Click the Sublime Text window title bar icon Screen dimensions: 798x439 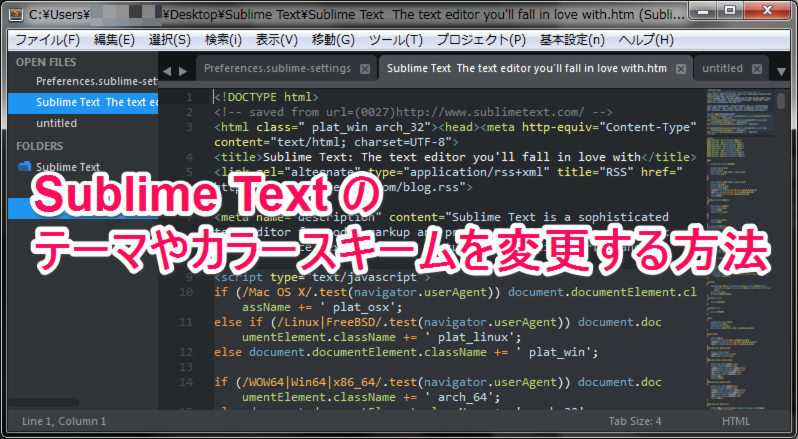point(17,15)
